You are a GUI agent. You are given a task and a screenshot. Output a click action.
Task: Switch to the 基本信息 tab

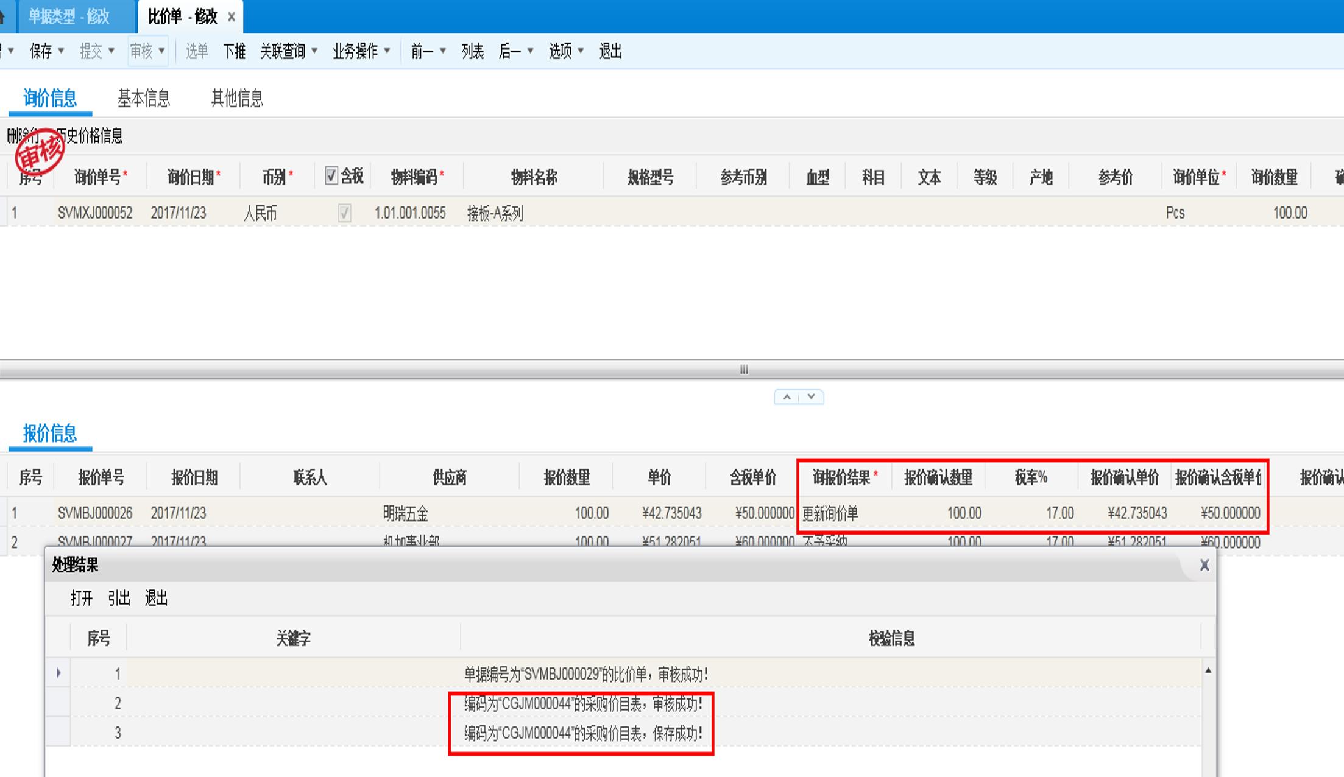pos(144,98)
